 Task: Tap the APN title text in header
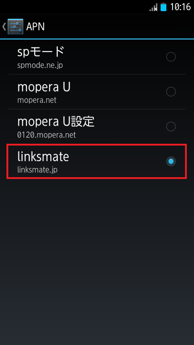[36, 27]
